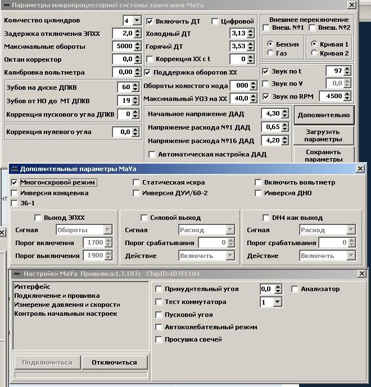Click Загрузить параметры button
Viewport: 371px width, 387px height.
click(324, 135)
